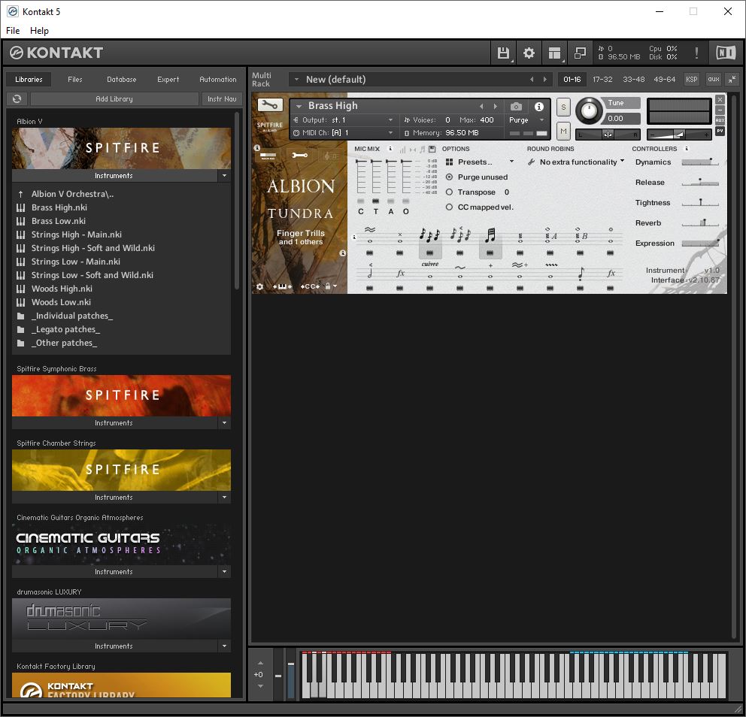Open Spitfire Chamber Strings dropdown arrow

tap(225, 498)
